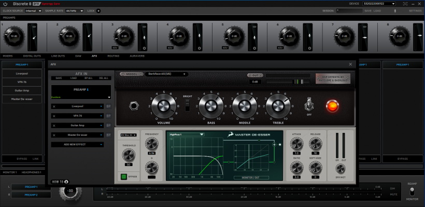This screenshot has height=207, width=425.
Task: Click the HOW TO play icon
Action: click(x=66, y=182)
